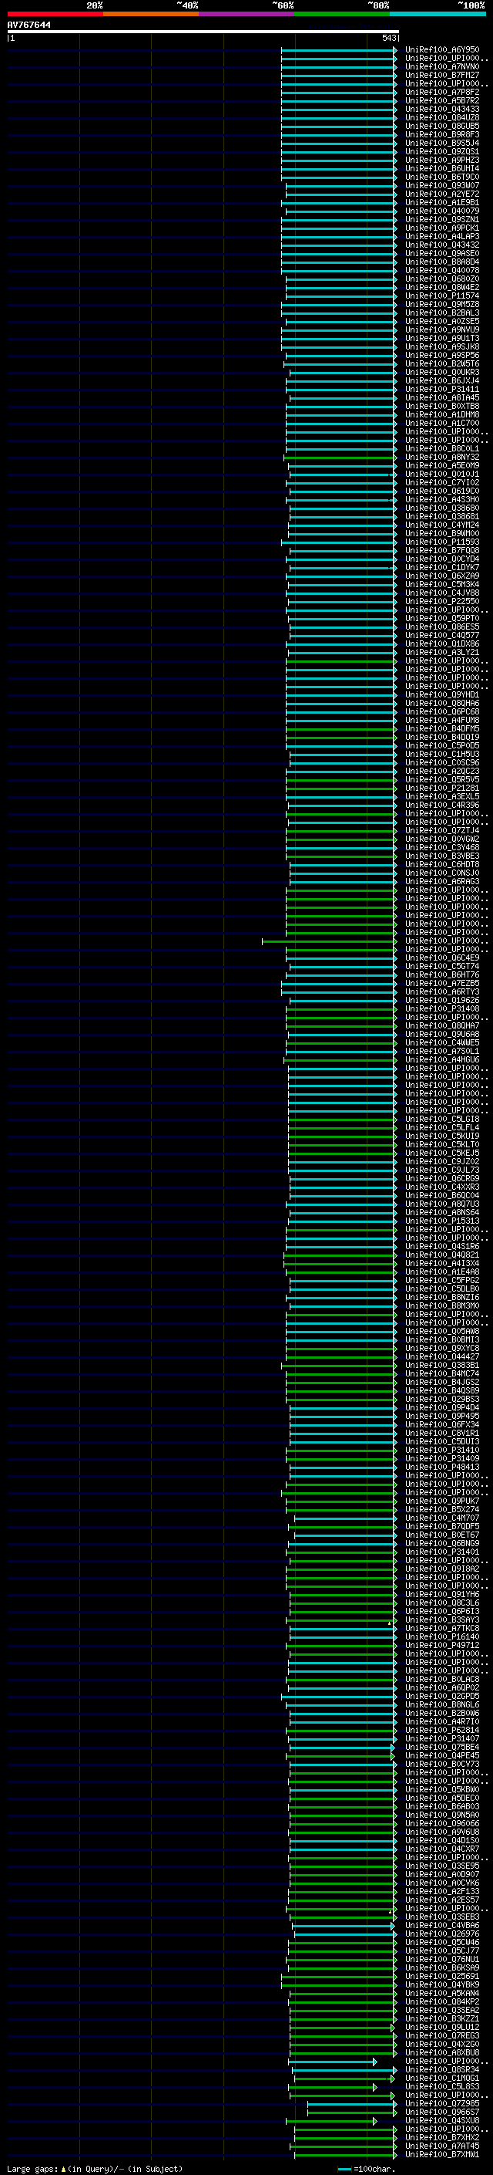The image size is (493, 2175).
Task: Select the UniRef100_Q680Z0 label
Action: (x=441, y=279)
